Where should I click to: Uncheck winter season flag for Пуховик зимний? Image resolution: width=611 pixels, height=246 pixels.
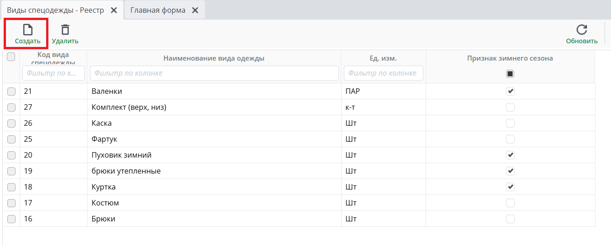tap(510, 155)
